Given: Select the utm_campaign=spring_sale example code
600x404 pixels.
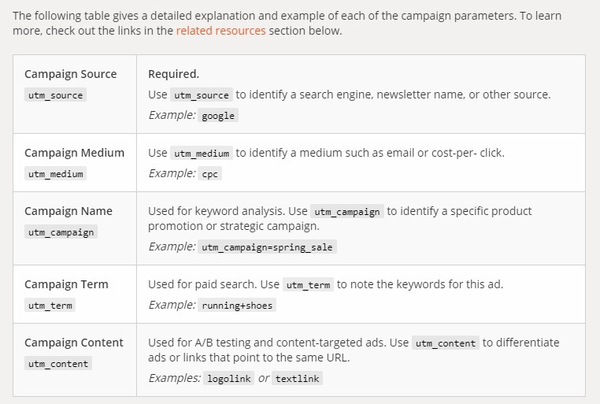Looking at the screenshot, I should [x=267, y=246].
